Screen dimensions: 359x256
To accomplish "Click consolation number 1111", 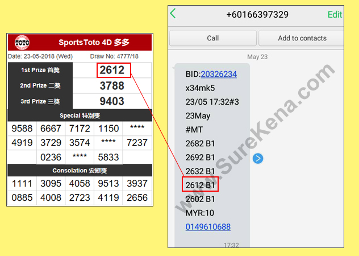I will click(x=22, y=184).
